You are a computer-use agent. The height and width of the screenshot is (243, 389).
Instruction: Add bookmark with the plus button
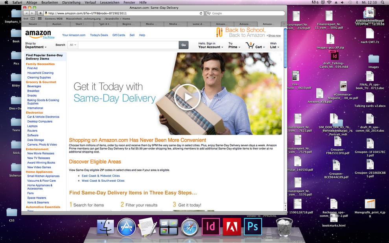pos(40,13)
